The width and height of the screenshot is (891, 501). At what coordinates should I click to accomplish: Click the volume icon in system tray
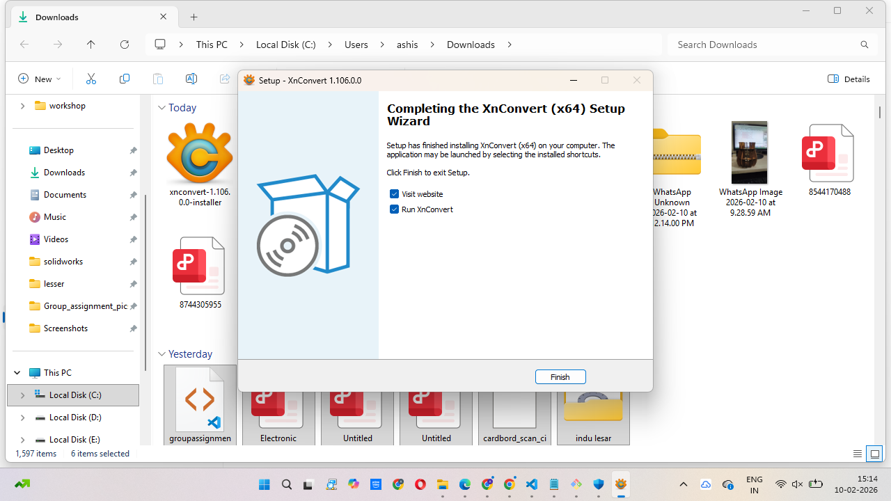click(798, 484)
